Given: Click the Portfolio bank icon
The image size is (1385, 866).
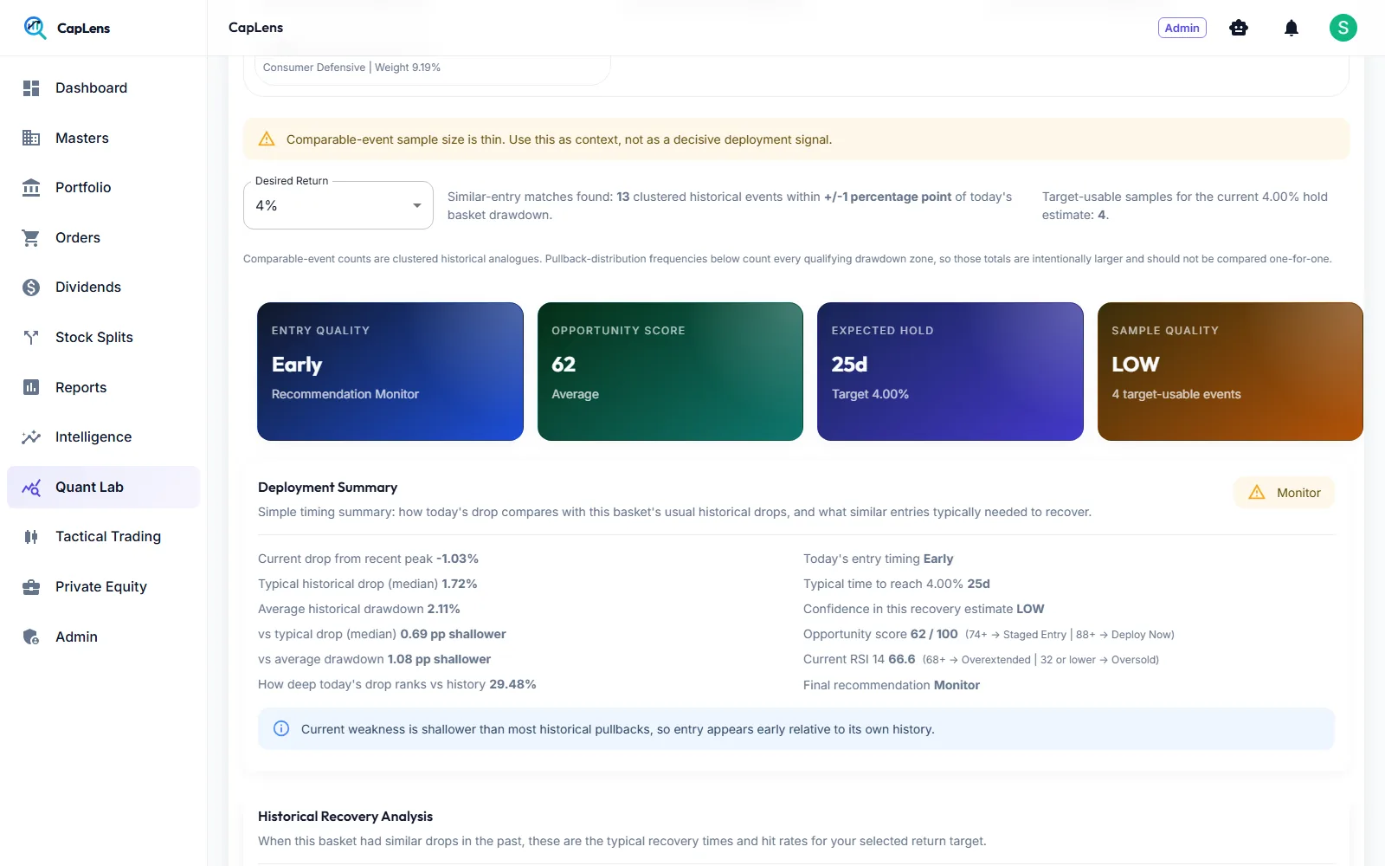Looking at the screenshot, I should pyautogui.click(x=31, y=188).
